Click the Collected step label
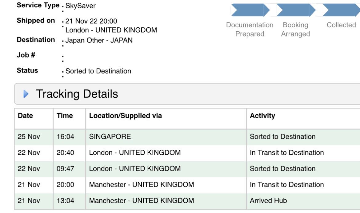This screenshot has width=360, height=213. [341, 25]
